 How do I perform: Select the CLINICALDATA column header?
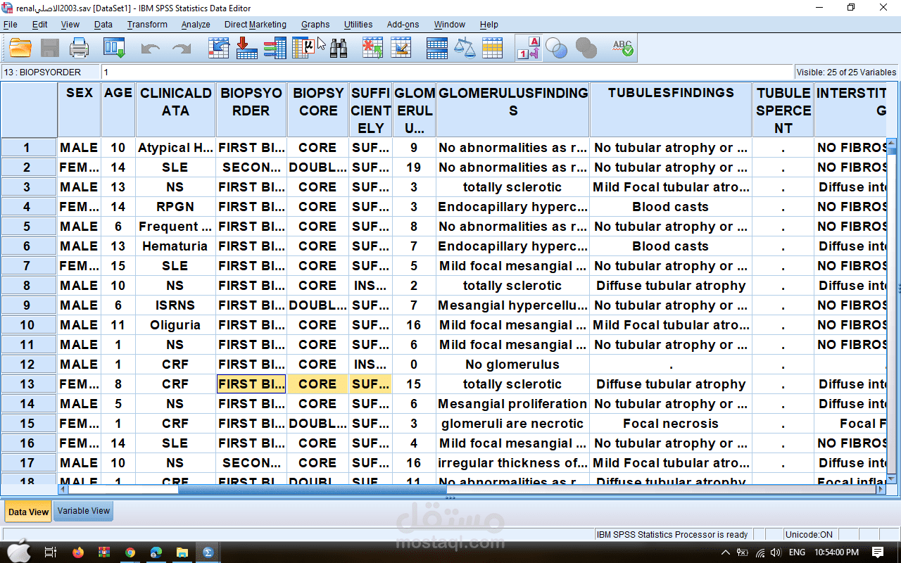click(x=176, y=110)
